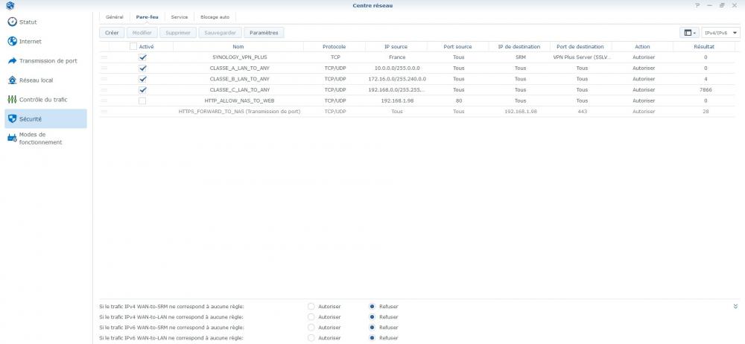This screenshot has width=745, height=344.
Task: Sort by the Port de destination column header
Action: pos(580,47)
